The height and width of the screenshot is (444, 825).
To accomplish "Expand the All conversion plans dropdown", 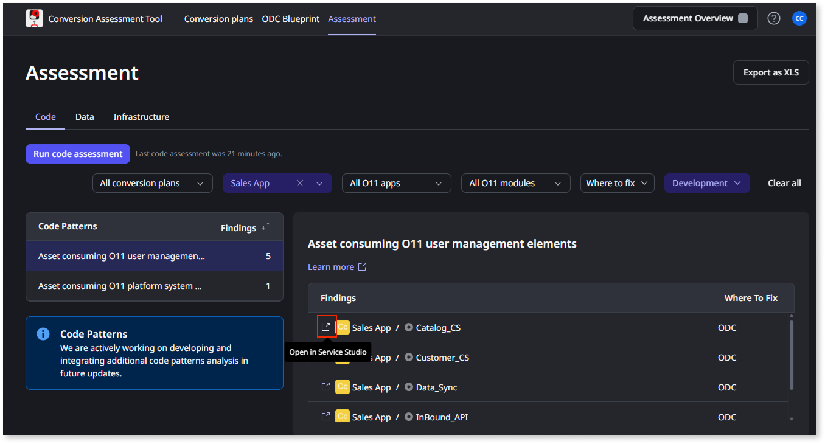I will tap(153, 183).
